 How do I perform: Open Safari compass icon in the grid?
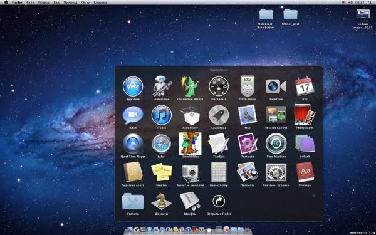pyautogui.click(x=162, y=144)
